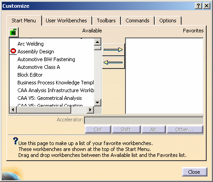213x182 pixels.
Task: Click the vertical scrollbar down arrow
Action: coord(98,102)
